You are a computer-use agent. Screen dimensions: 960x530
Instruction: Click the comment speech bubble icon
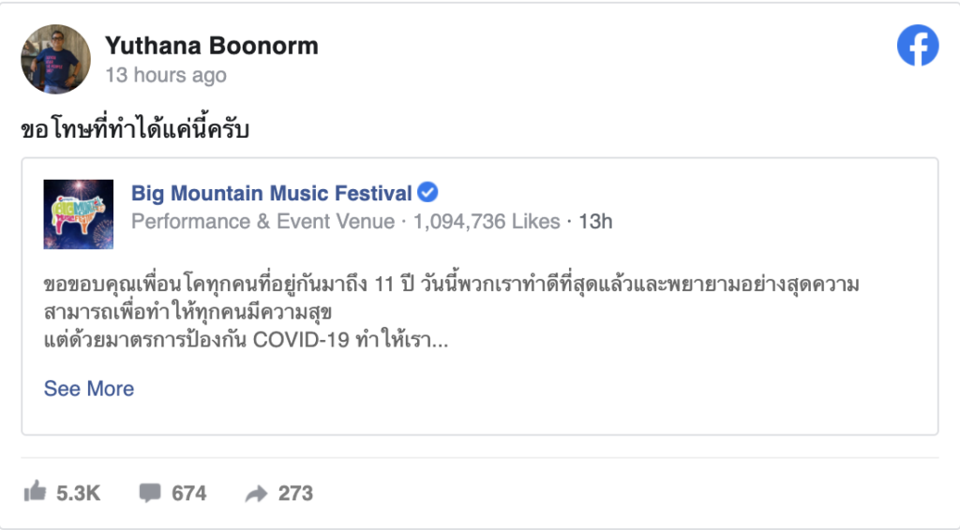[x=149, y=493]
